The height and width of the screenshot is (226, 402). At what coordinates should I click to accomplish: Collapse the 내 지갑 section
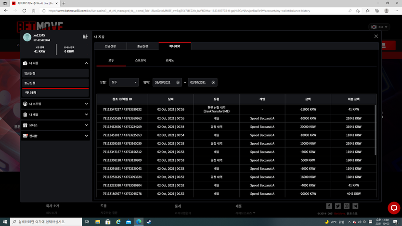[x=86, y=63]
